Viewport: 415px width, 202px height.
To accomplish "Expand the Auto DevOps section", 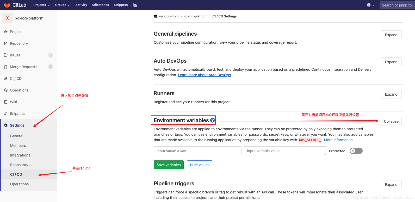I will click(x=391, y=62).
